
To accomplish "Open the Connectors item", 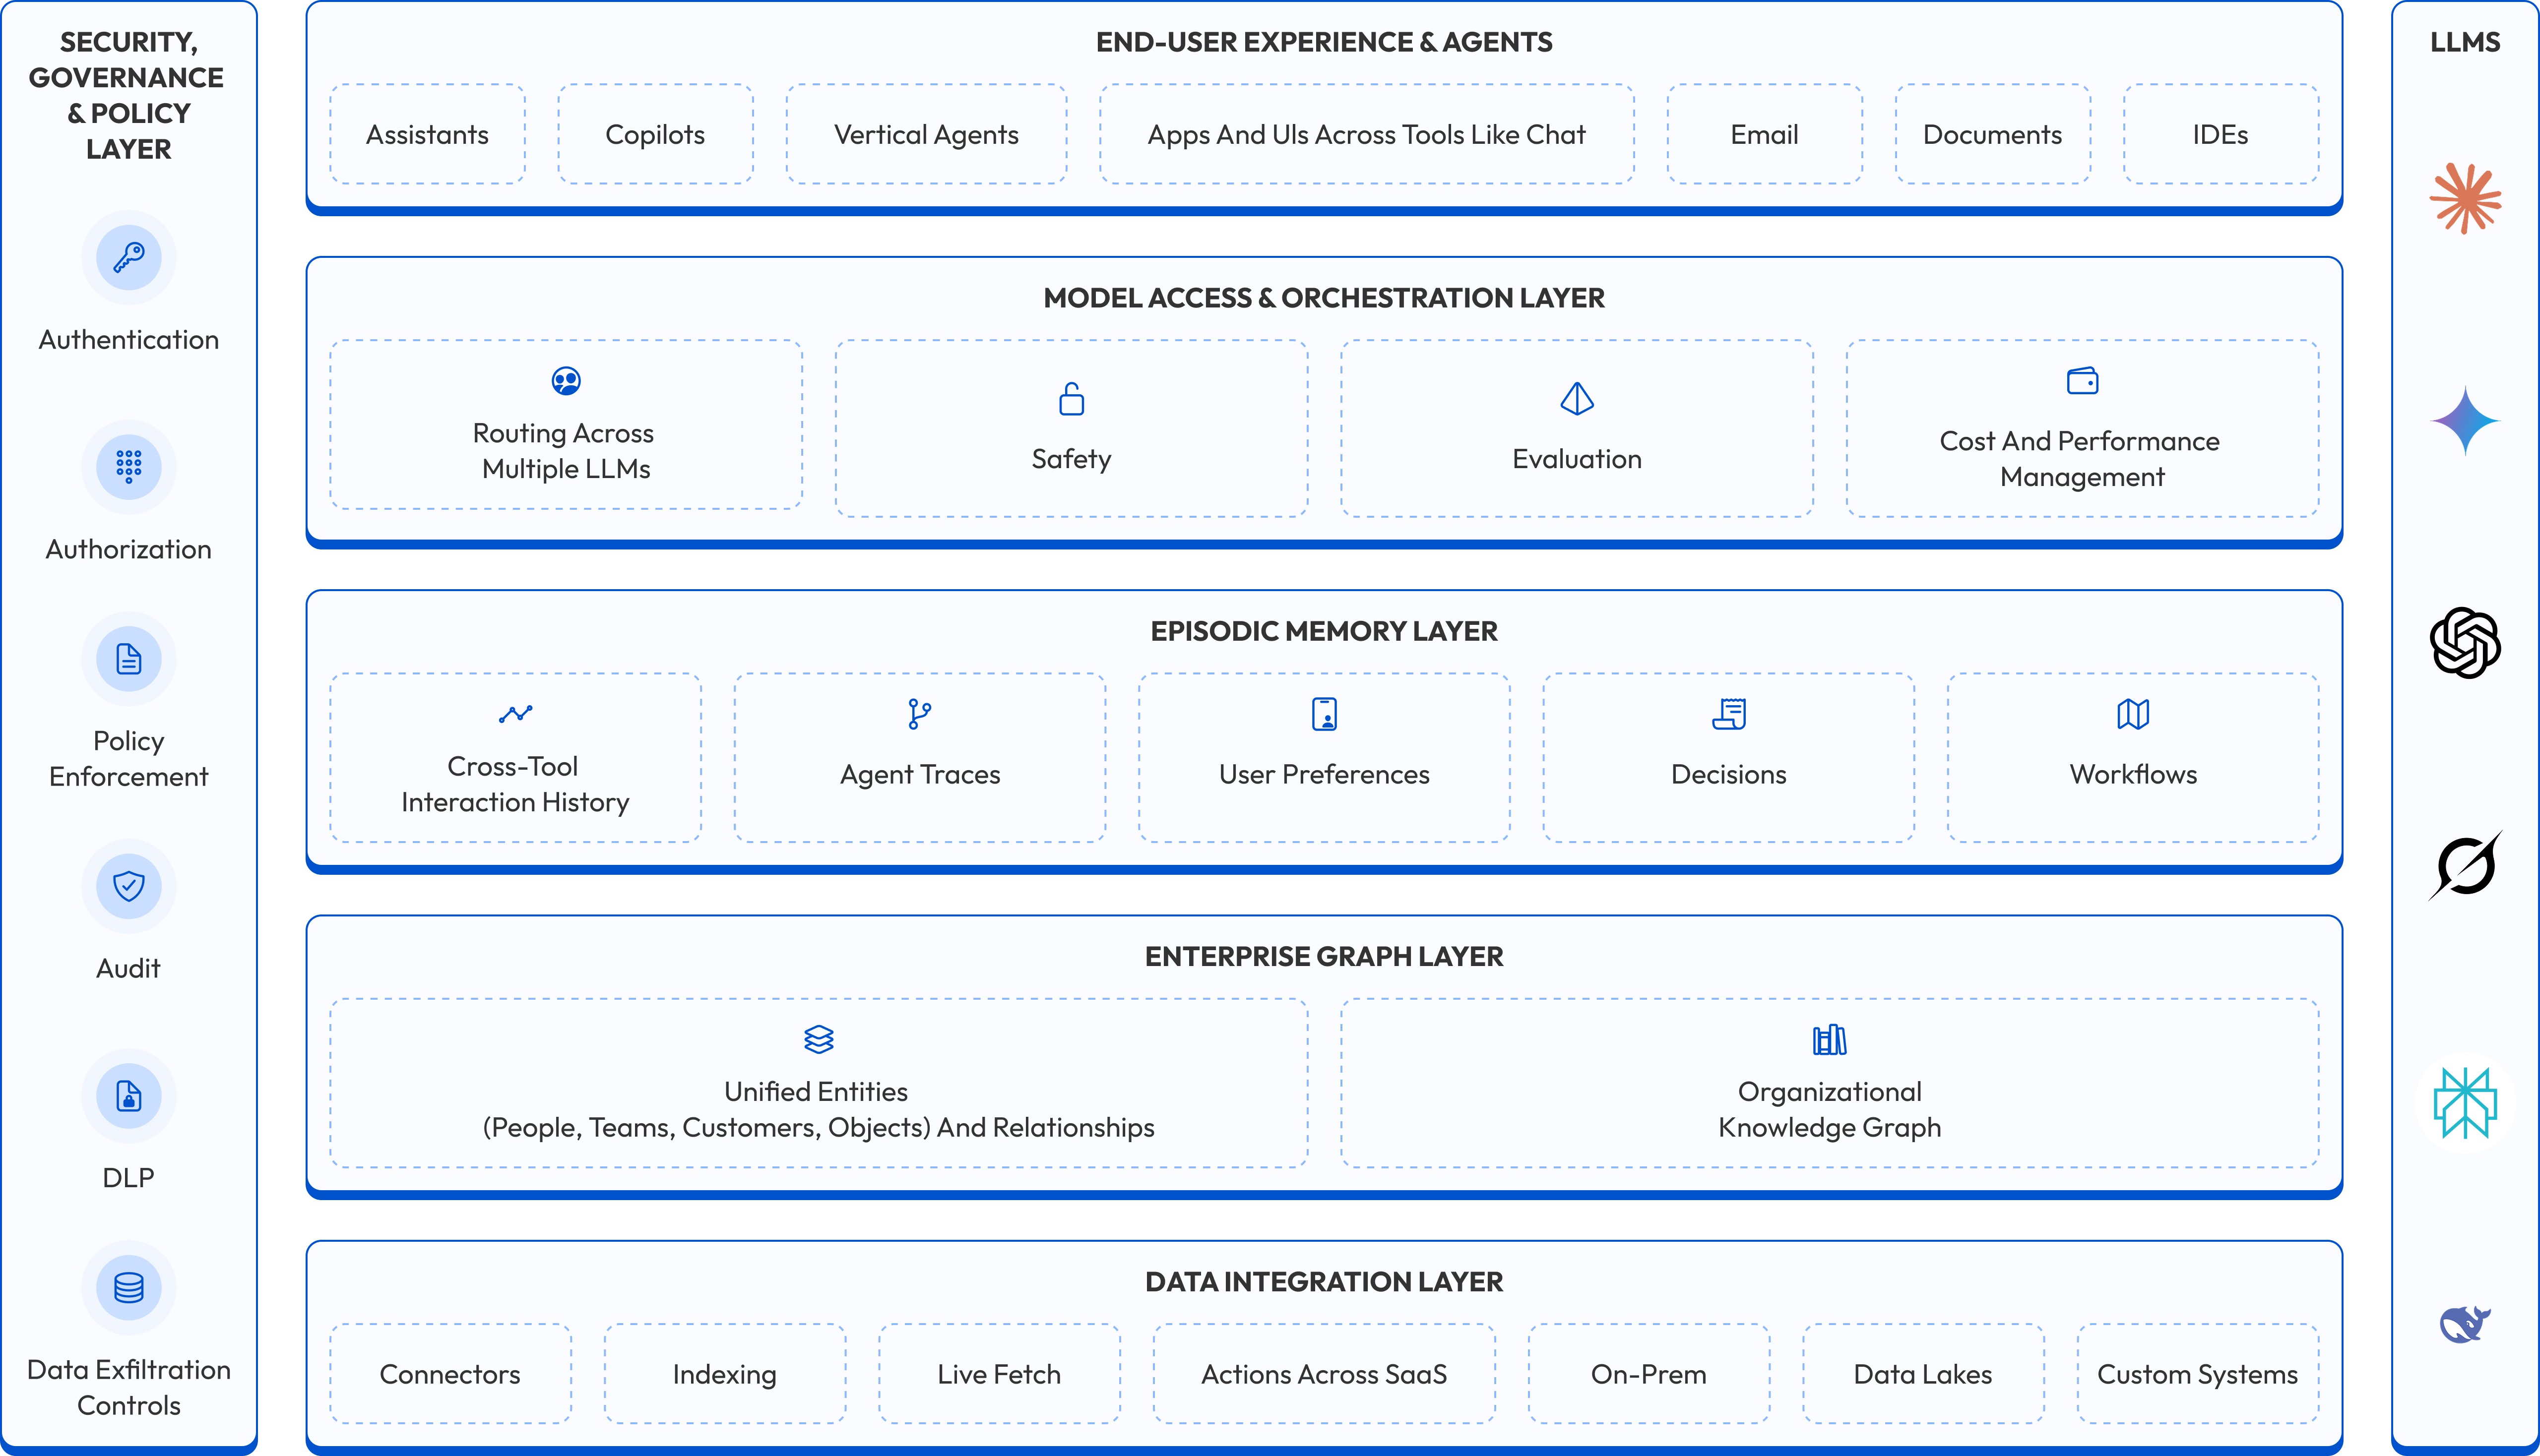I will (x=450, y=1374).
